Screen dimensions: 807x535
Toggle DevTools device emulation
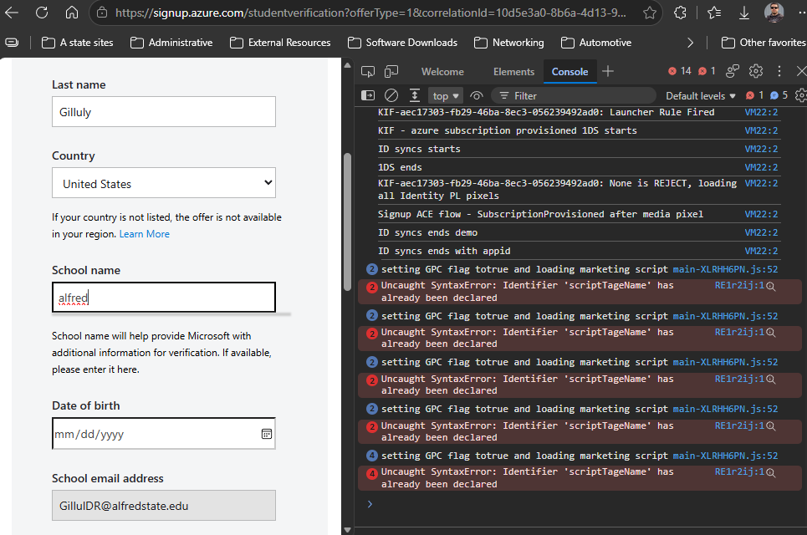(x=391, y=72)
